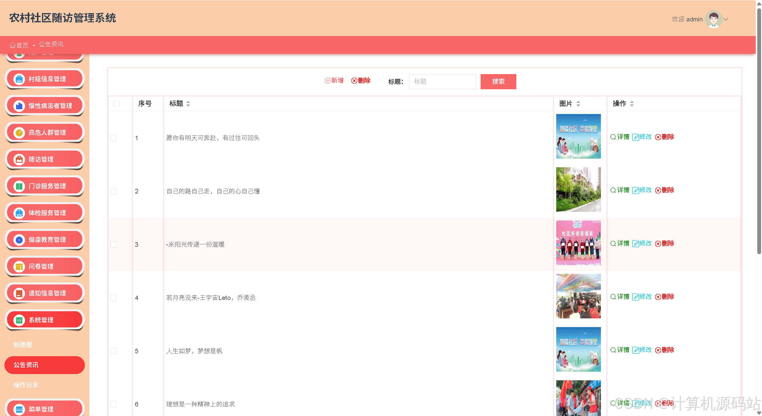Click the magnifier 详情 icon for row 1

tap(613, 137)
